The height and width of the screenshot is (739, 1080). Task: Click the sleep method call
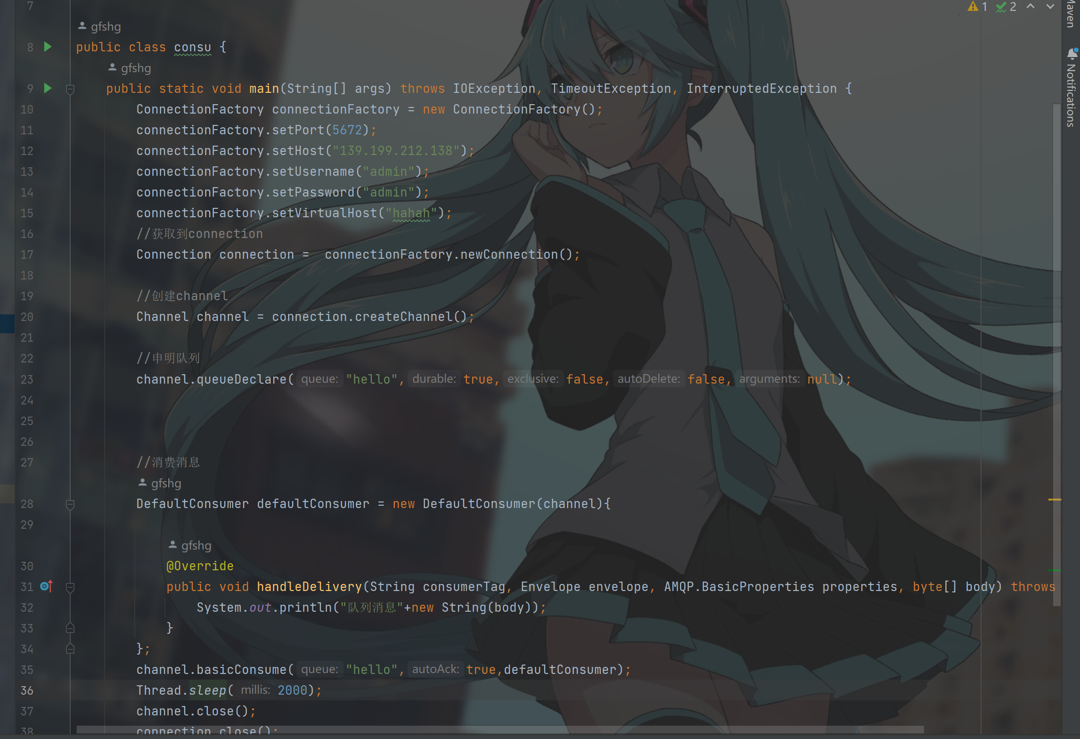208,690
